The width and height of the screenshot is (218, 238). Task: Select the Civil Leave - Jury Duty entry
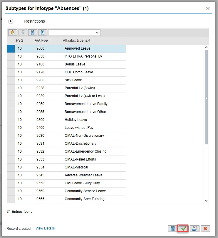82,183
